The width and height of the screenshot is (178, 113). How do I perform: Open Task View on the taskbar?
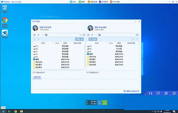click(9, 112)
